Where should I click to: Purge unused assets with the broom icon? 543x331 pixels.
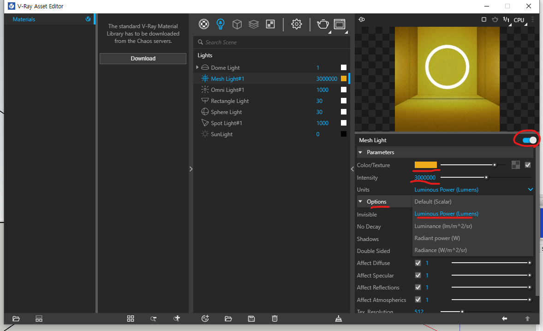tap(338, 319)
